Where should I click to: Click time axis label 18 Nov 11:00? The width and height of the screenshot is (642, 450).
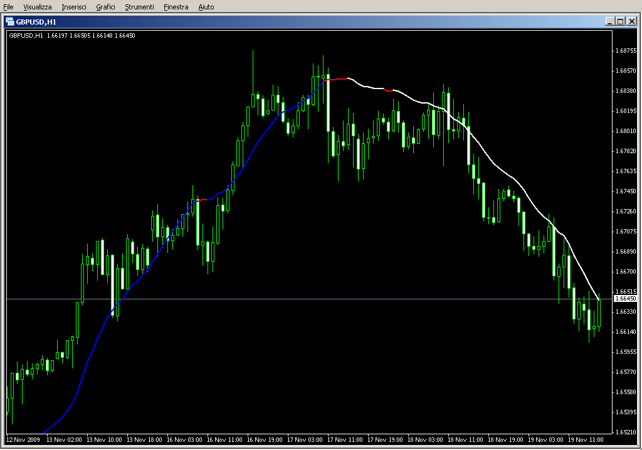click(465, 440)
